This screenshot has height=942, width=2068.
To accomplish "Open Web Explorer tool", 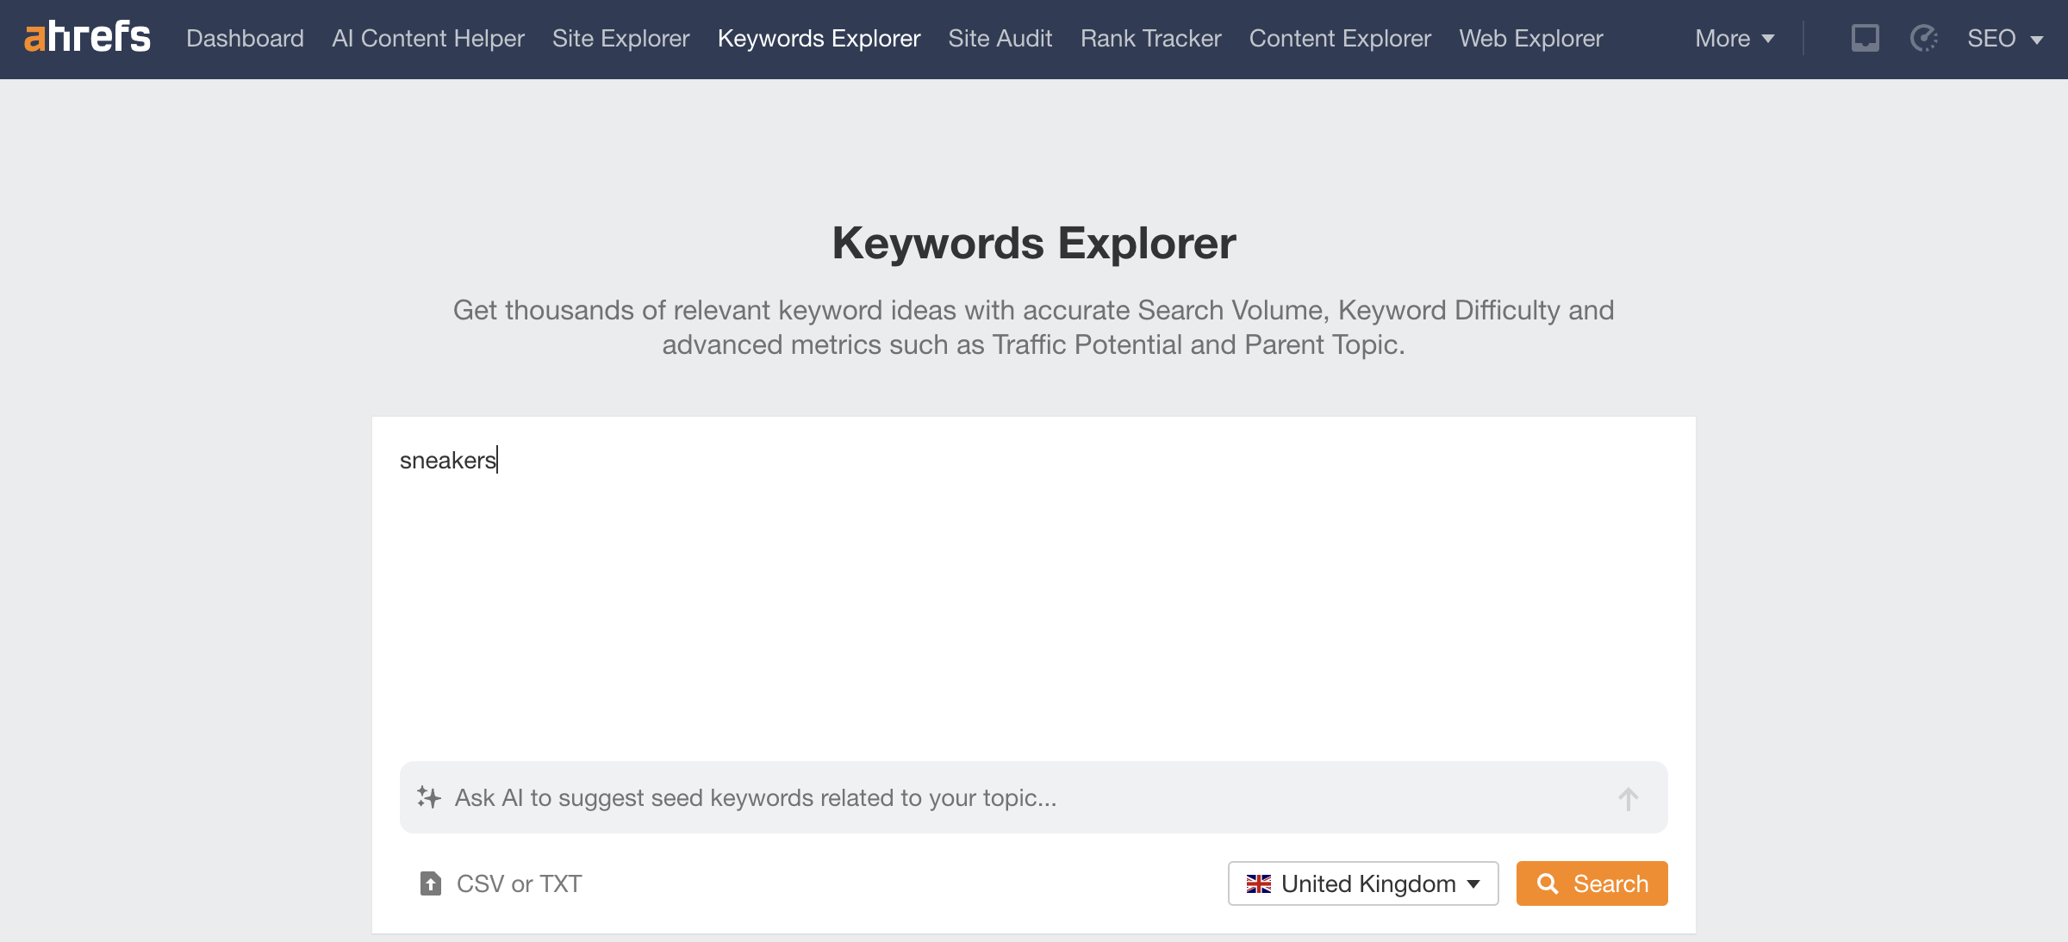I will click(x=1530, y=37).
